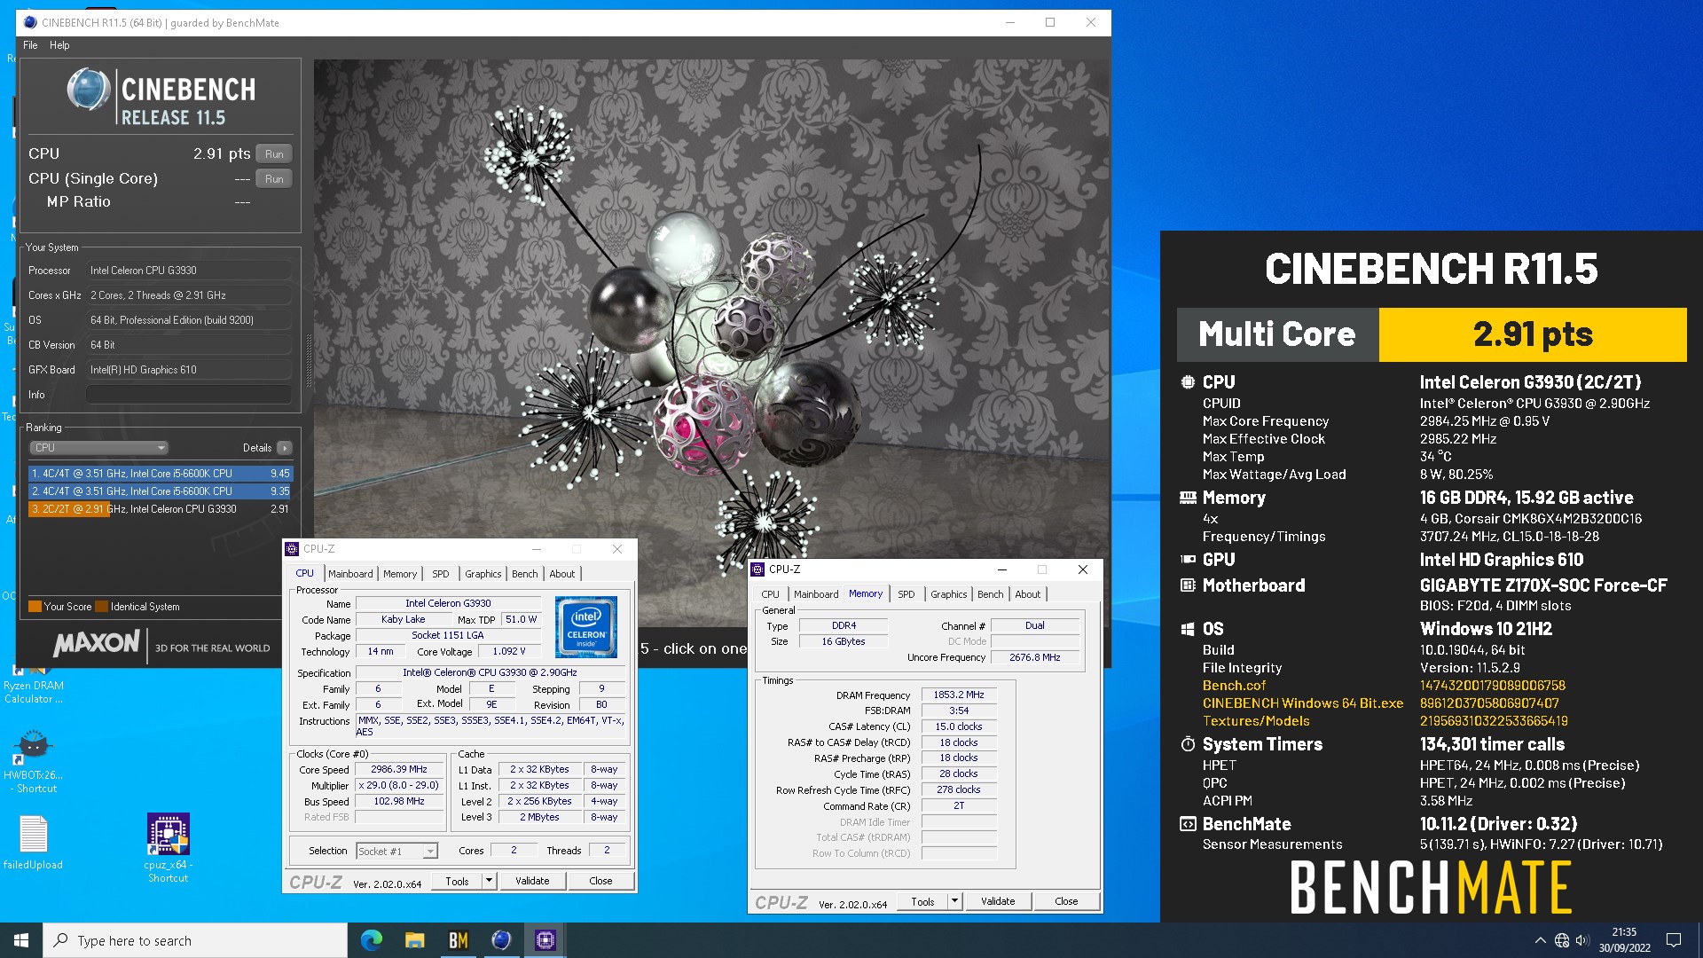Open SPD tab in left CPU-Z window
This screenshot has width=1703, height=958.
pos(441,574)
